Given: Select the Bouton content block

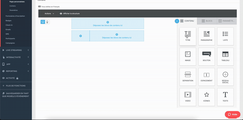Looking at the screenshot, I should (207, 57).
